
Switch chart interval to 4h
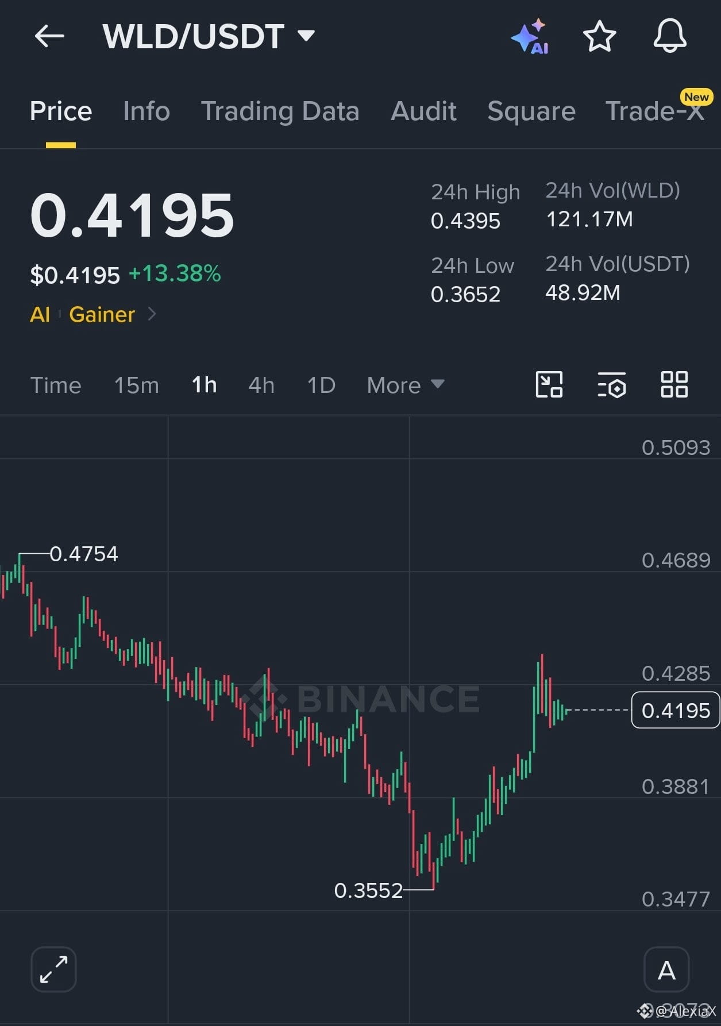coord(261,385)
